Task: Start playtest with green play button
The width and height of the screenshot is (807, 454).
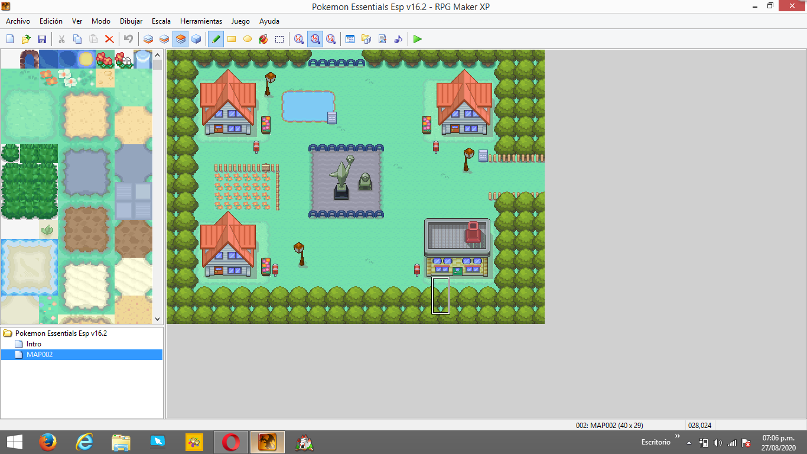Action: 418,39
